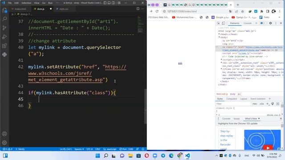Change the Spaces: 4 indentation setting
This screenshot has height=160, width=285.
pos(79,149)
